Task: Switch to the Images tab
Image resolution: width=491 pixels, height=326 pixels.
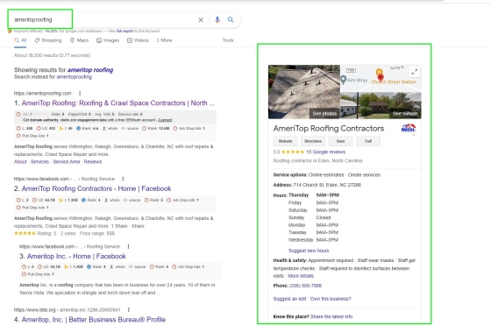Action: tap(108, 40)
